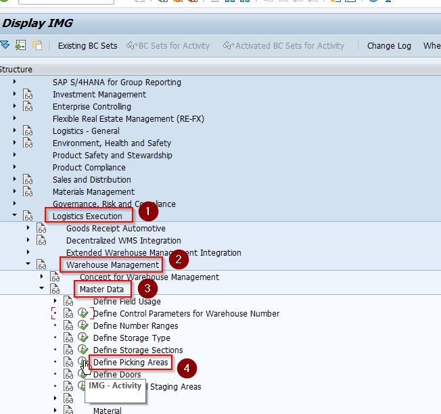
Task: Expand Goods Receipt Automotive node
Action: (x=28, y=228)
